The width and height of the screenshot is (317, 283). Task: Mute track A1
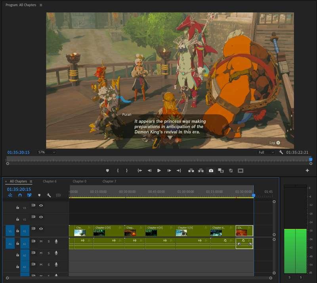click(x=41, y=241)
